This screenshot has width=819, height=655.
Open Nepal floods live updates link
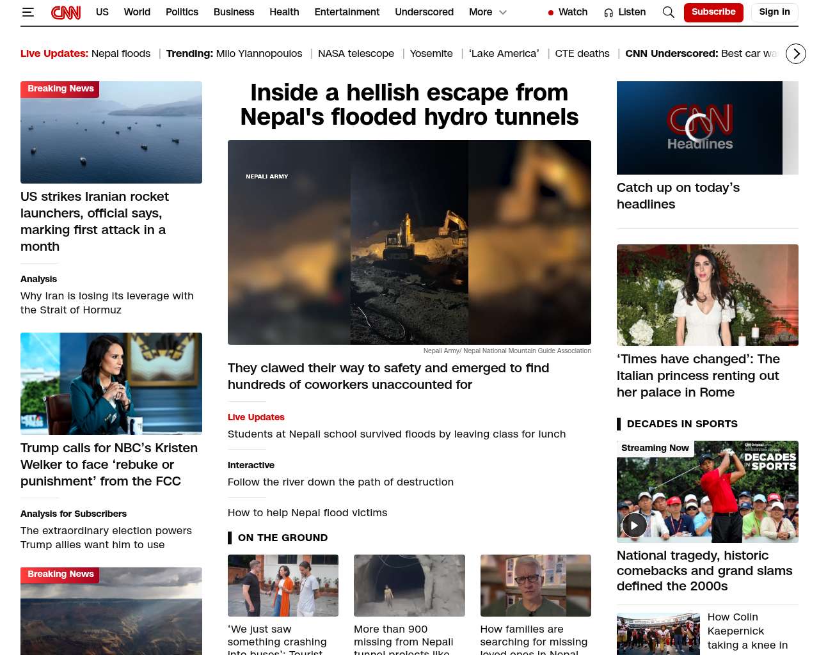121,54
